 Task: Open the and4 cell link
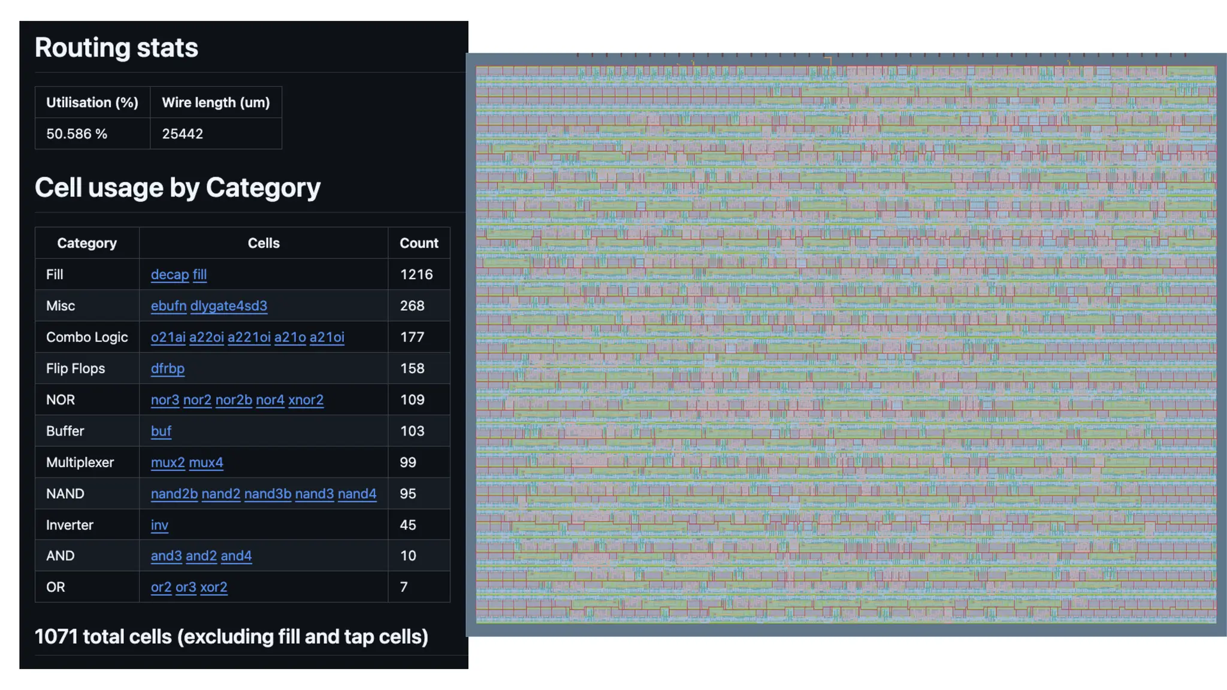click(235, 556)
